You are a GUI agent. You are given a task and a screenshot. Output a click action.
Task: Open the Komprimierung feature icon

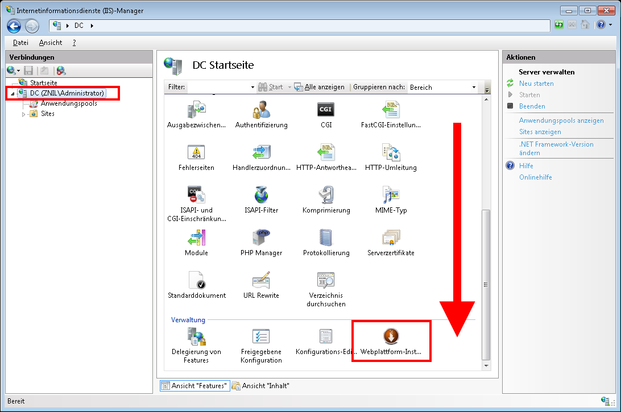coord(326,195)
